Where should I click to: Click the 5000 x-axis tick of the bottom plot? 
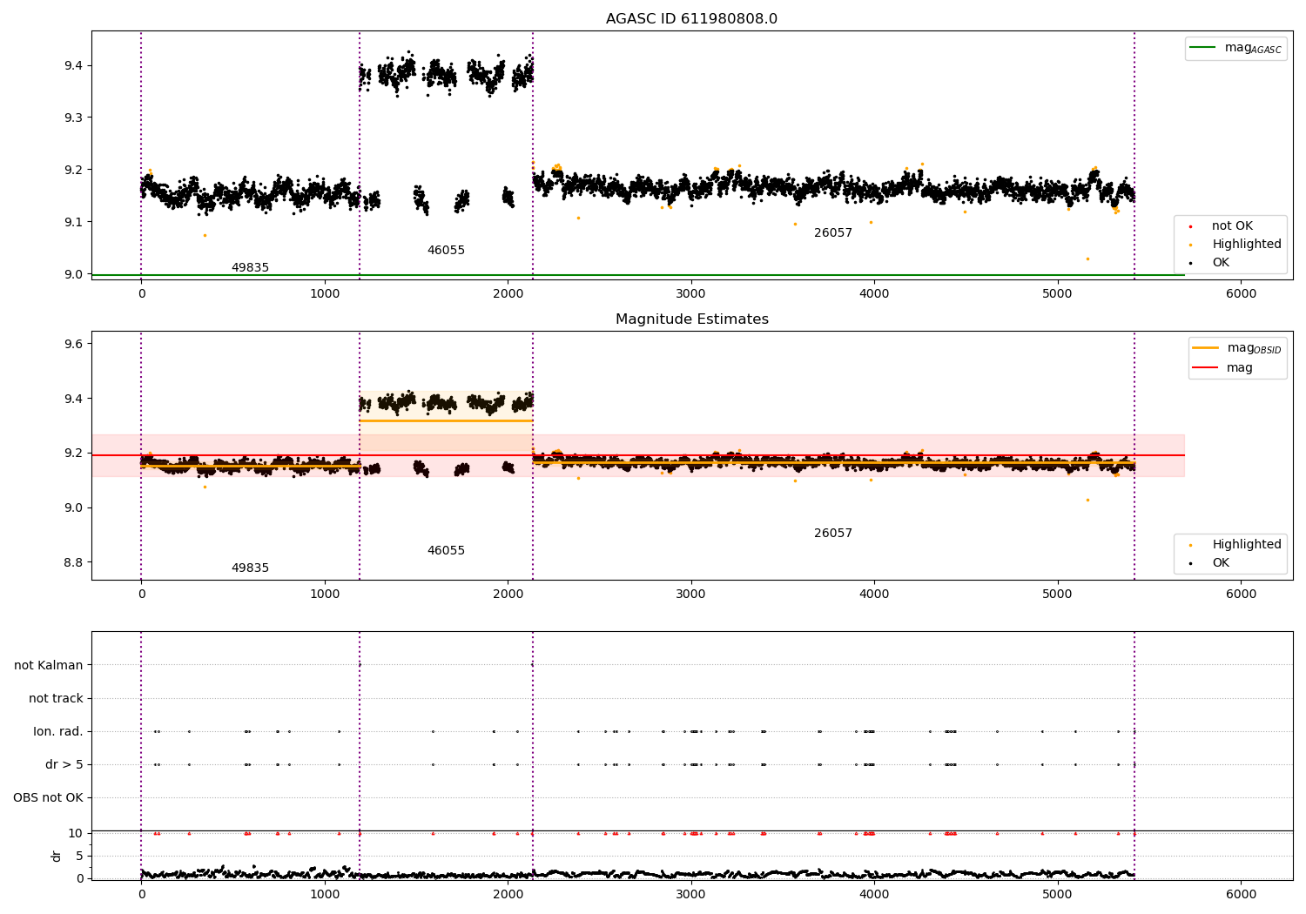[1058, 894]
